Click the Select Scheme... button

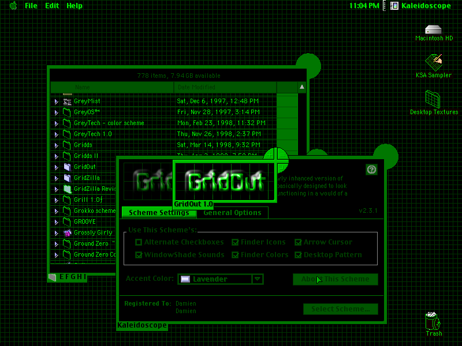pyautogui.click(x=341, y=309)
